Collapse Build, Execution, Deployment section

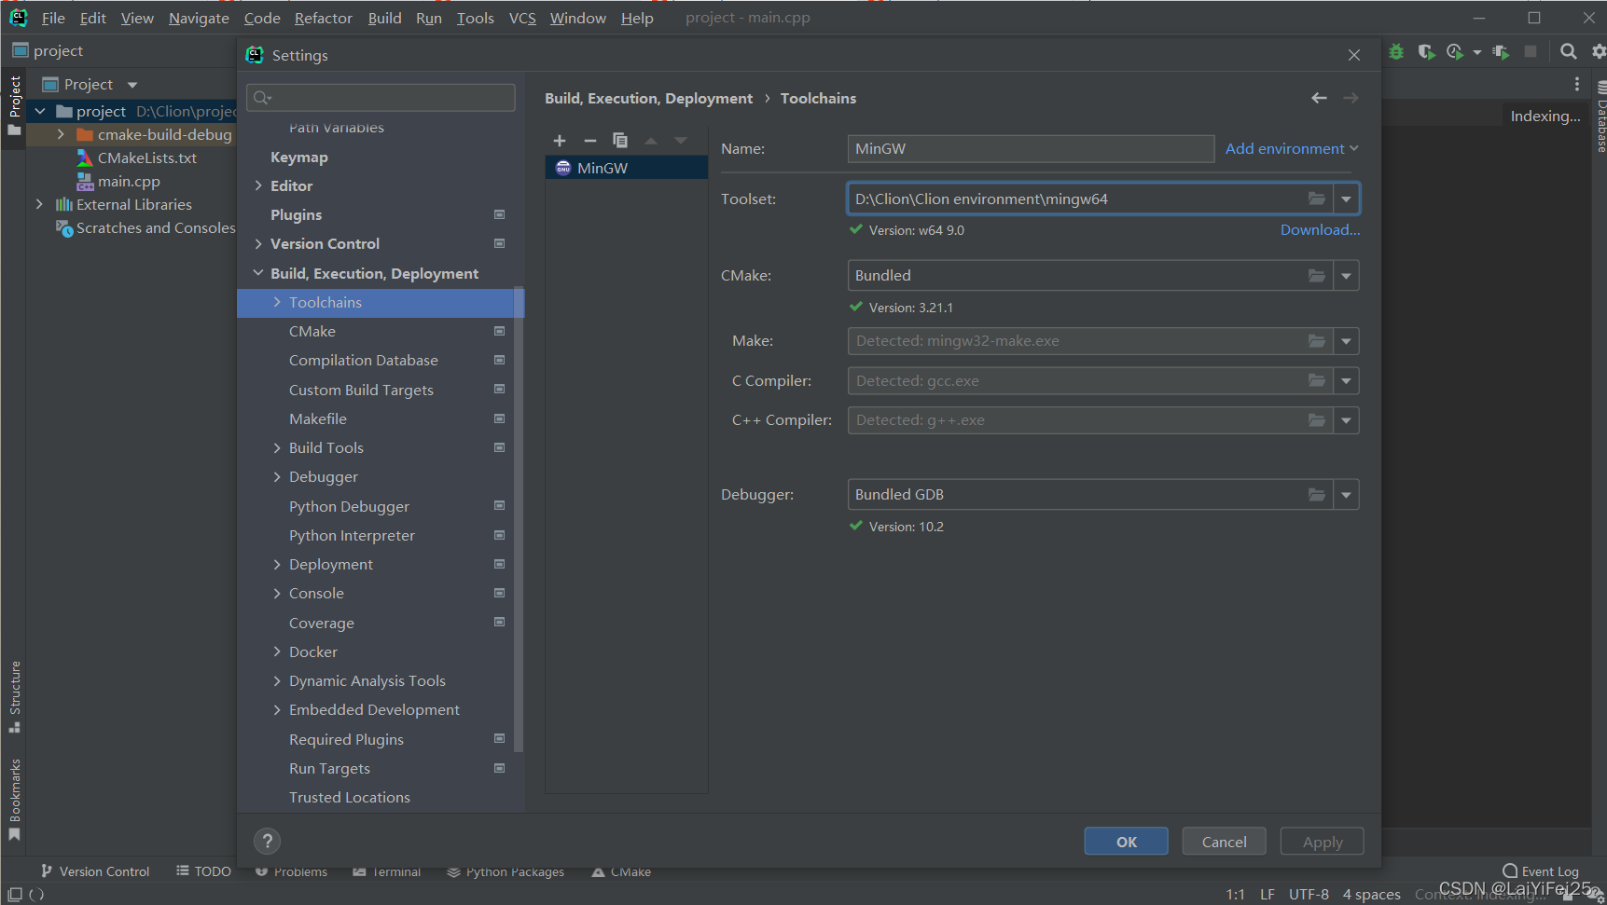pos(258,273)
